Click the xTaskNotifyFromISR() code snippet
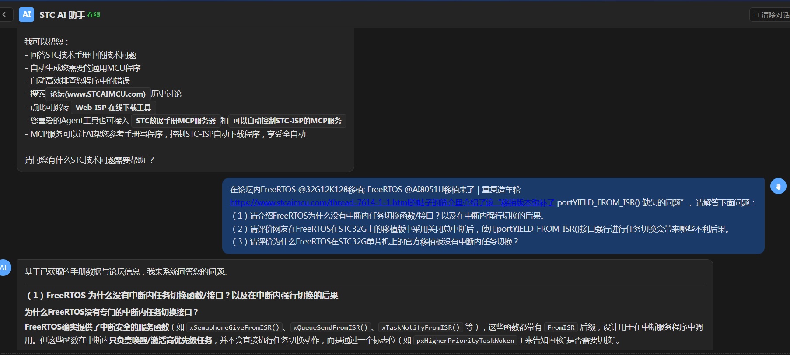 pos(420,327)
